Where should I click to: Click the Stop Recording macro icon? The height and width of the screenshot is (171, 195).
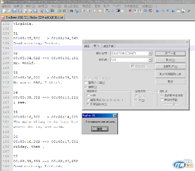pyautogui.click(x=135, y=11)
